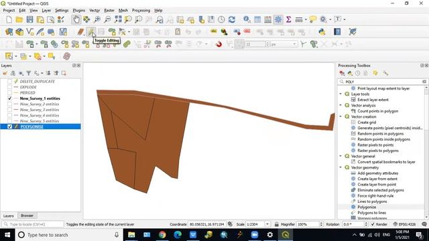Open the Measure tool dropdown arrow
429x241 pixels.
306,19
